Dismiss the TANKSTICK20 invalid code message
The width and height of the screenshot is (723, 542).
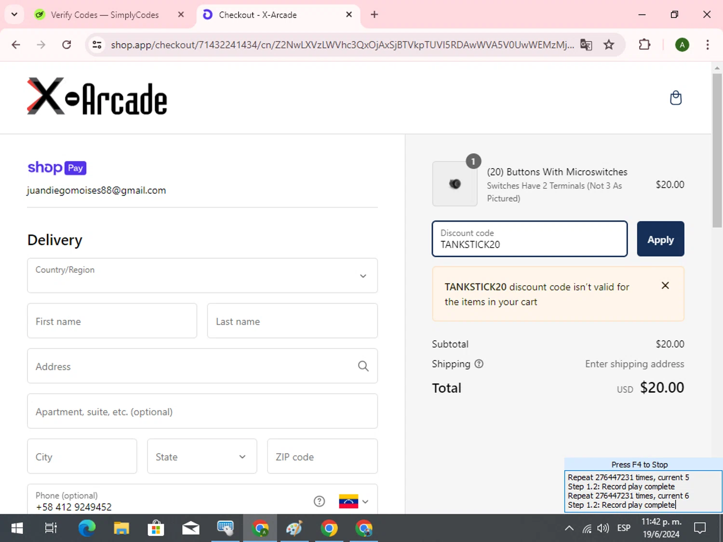[665, 286]
